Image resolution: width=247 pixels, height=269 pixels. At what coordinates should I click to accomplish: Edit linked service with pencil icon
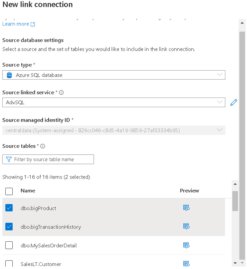[234, 102]
